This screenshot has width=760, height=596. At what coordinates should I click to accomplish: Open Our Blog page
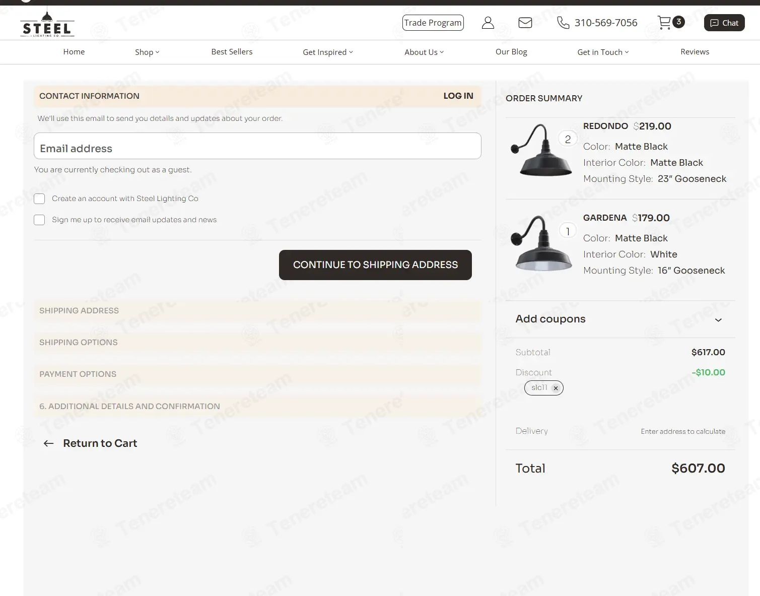click(x=511, y=51)
